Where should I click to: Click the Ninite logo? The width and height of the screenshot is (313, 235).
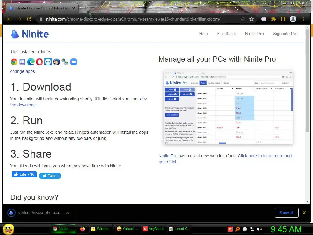(x=30, y=34)
